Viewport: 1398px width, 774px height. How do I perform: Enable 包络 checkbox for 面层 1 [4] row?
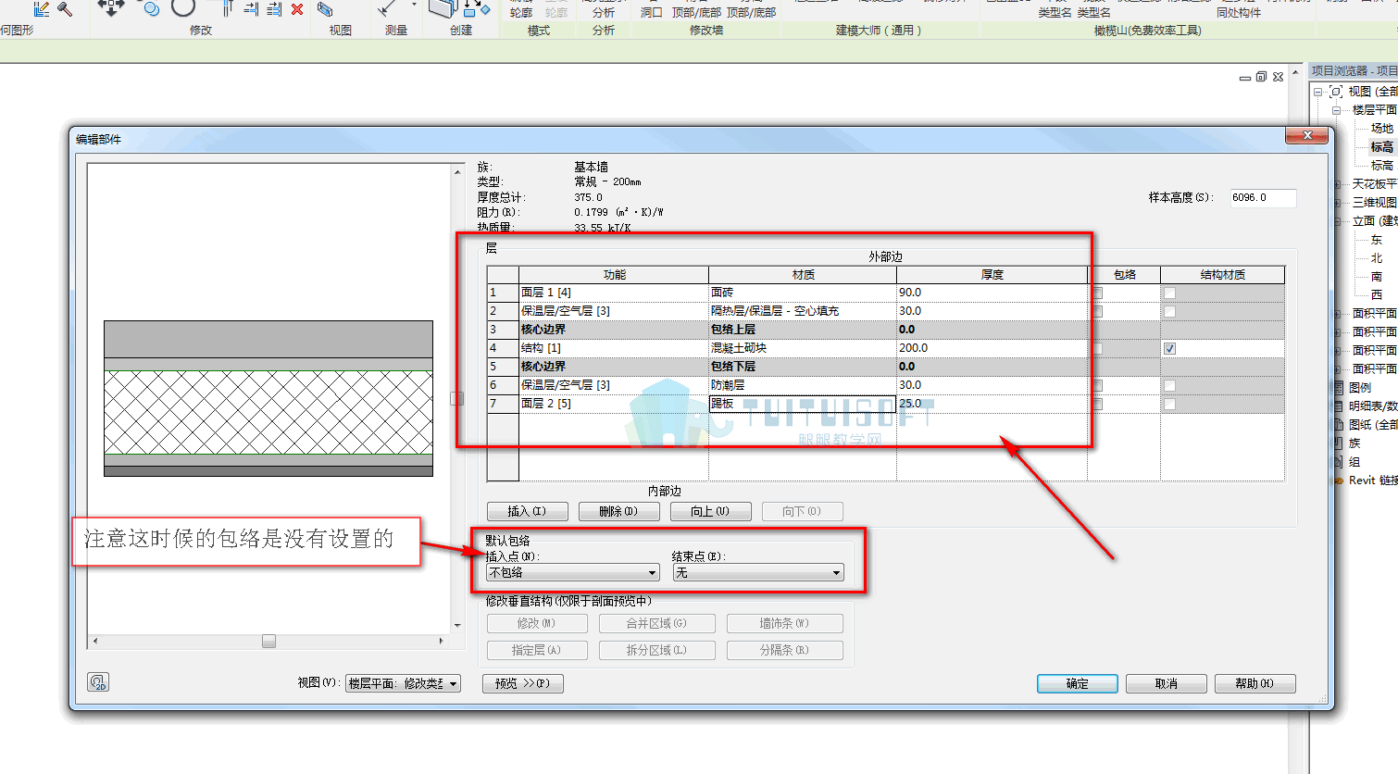(x=1097, y=293)
